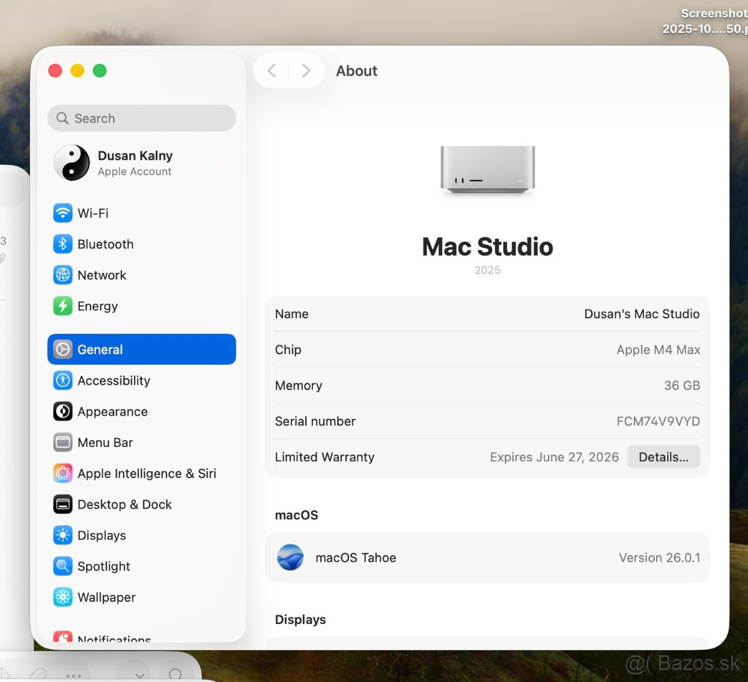The width and height of the screenshot is (748, 682).
Task: Click the forward navigation arrow
Action: click(305, 70)
